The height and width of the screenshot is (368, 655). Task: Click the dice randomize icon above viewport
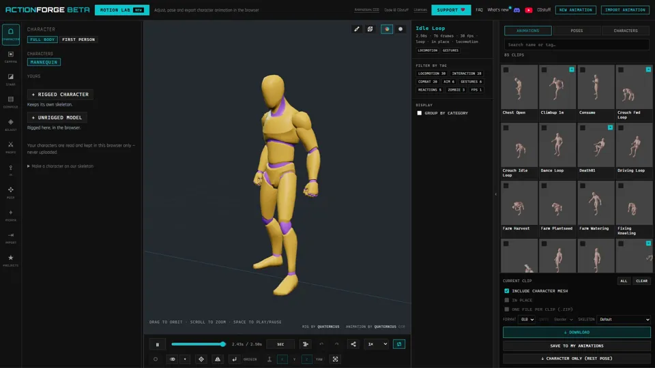click(370, 29)
